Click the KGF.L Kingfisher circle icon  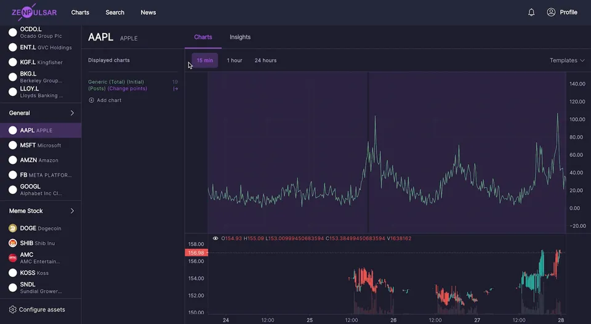pyautogui.click(x=13, y=62)
